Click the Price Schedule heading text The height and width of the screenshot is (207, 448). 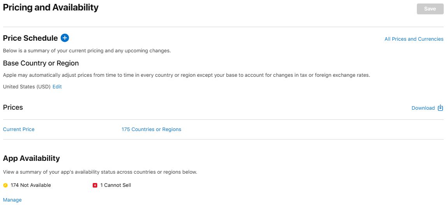(x=30, y=38)
